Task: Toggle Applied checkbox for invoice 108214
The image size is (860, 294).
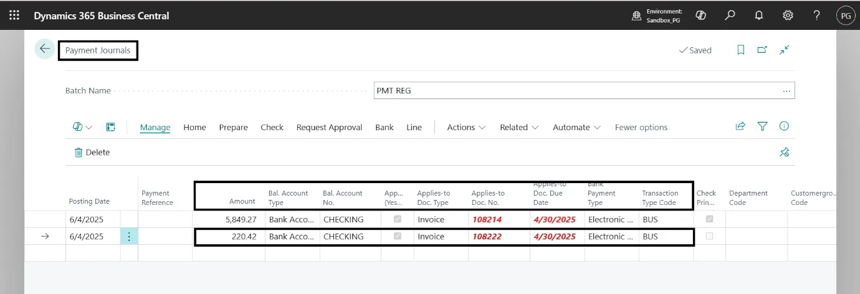Action: coord(397,219)
